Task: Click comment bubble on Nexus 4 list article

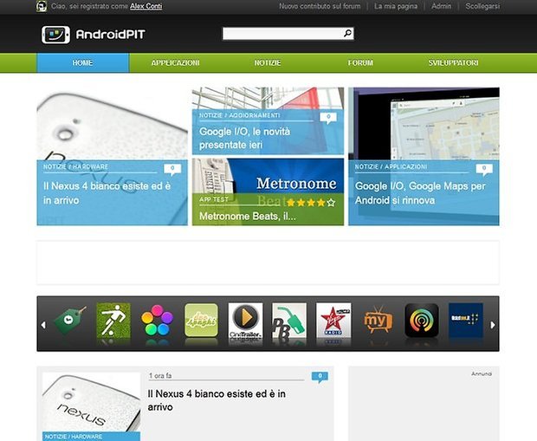Action: point(320,377)
